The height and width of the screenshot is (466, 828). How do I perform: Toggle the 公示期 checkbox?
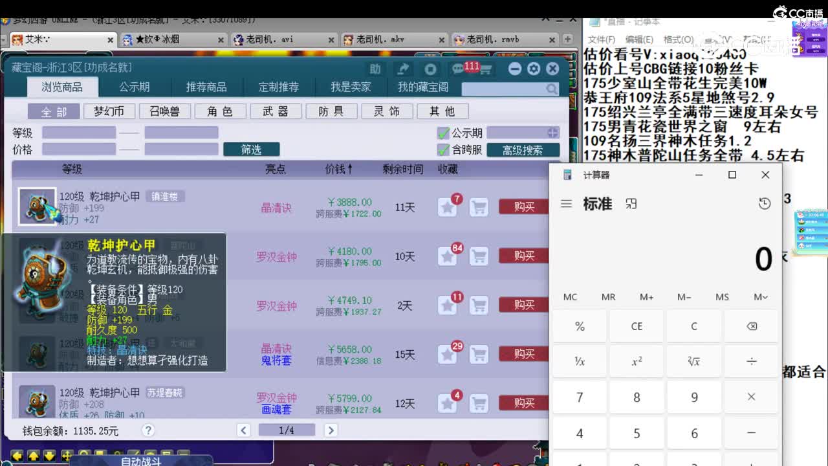click(x=443, y=133)
